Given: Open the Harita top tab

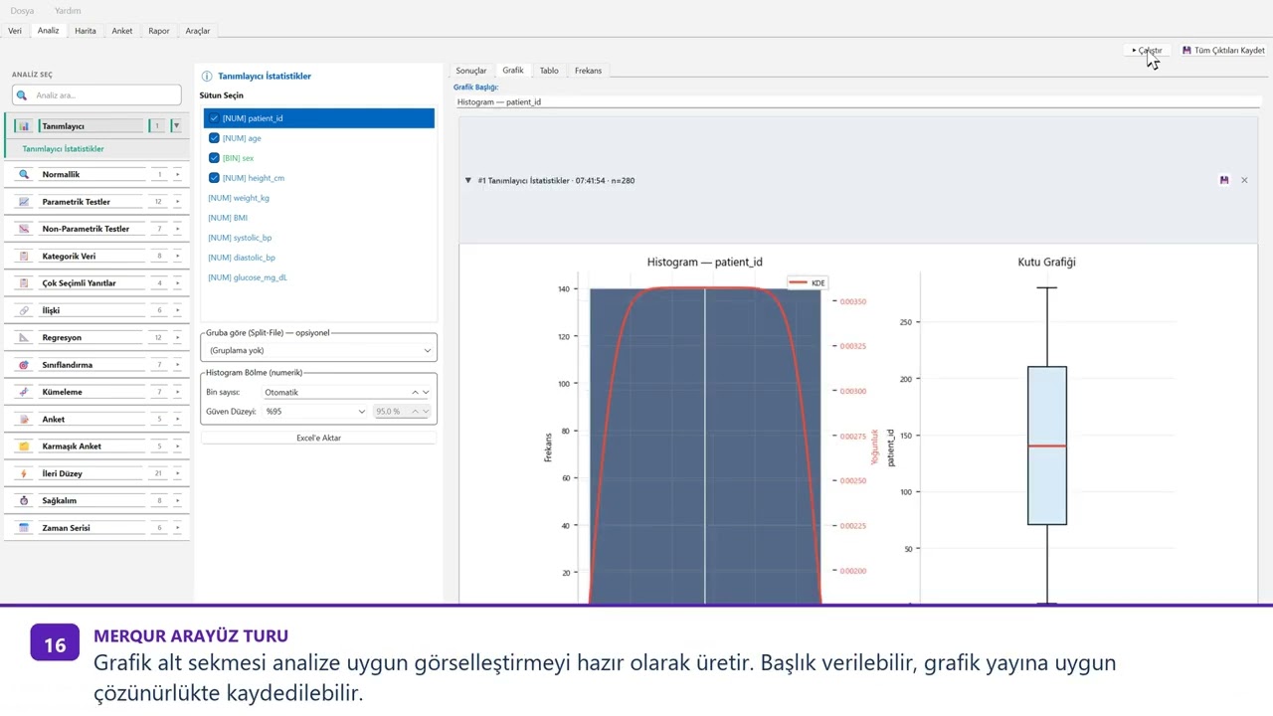Looking at the screenshot, I should click(x=86, y=31).
